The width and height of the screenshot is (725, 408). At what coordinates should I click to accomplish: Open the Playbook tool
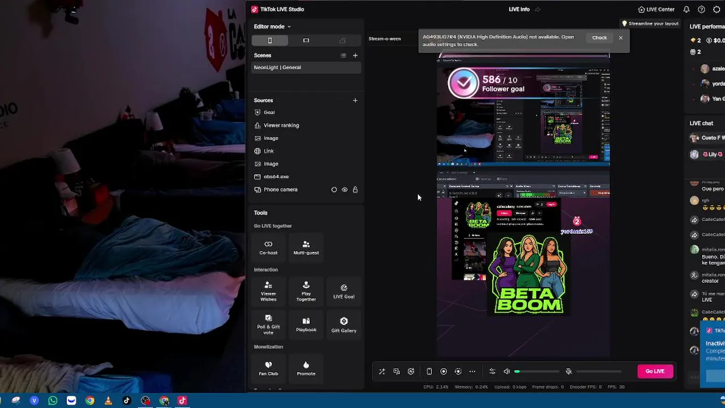tap(306, 324)
